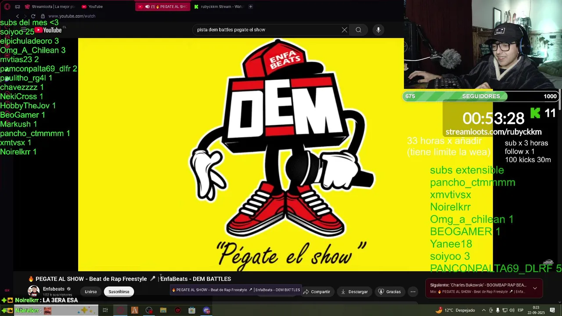Show hidden system tray icons
This screenshot has height=316, width=562.
pos(484,310)
